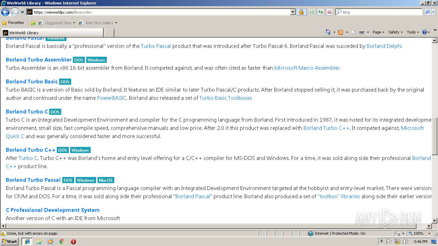Expand the address bar history dropdown
Viewport: 438px width, 246px height.
(x=293, y=12)
